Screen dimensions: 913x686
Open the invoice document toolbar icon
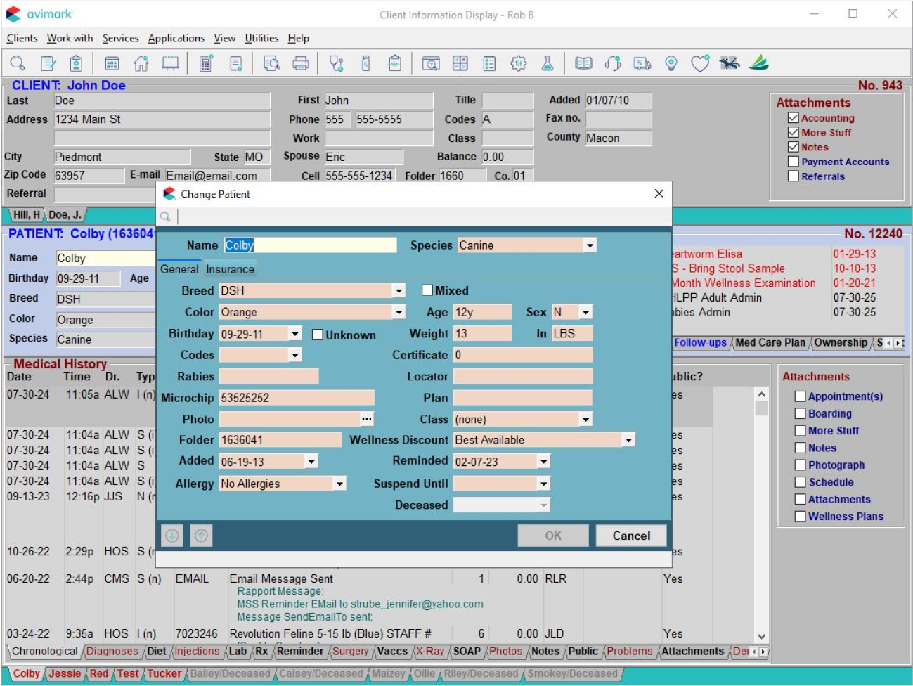coord(236,63)
